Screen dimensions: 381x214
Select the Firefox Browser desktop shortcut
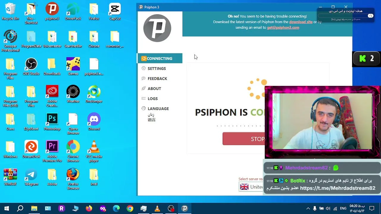(x=73, y=179)
